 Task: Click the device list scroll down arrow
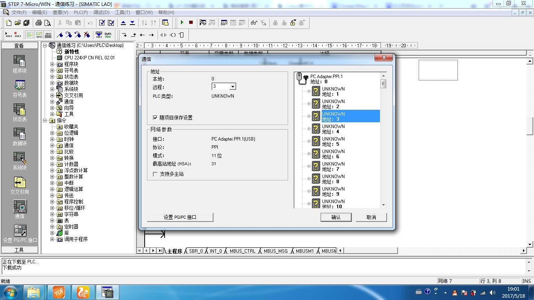coord(383,205)
